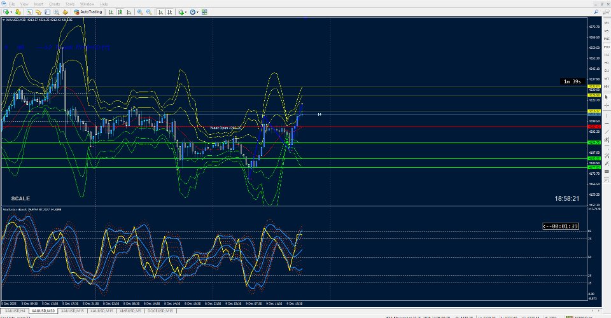Click the <--00:01:39 countdown in indicator window

click(560, 226)
